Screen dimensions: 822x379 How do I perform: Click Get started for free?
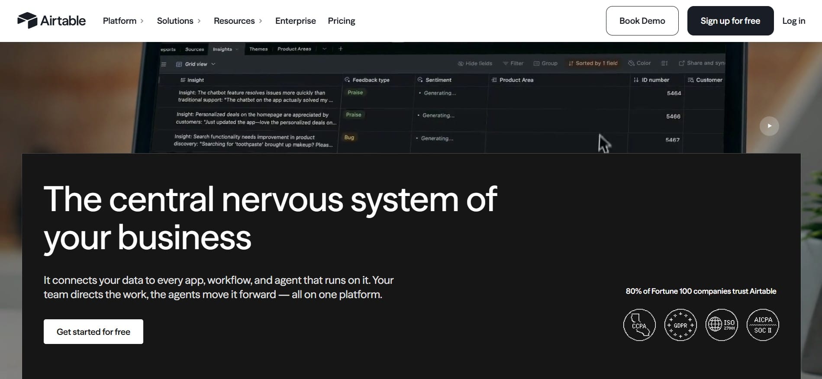point(93,332)
